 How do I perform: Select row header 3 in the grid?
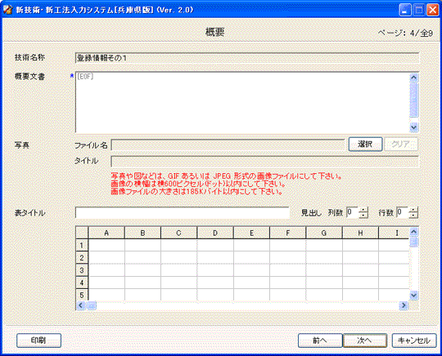(x=82, y=270)
